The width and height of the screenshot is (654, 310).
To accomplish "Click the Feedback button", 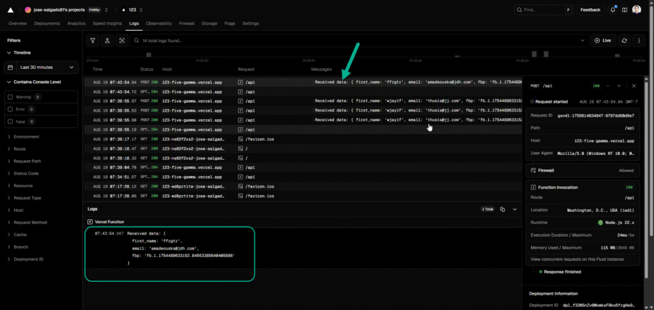I will 590,10.
